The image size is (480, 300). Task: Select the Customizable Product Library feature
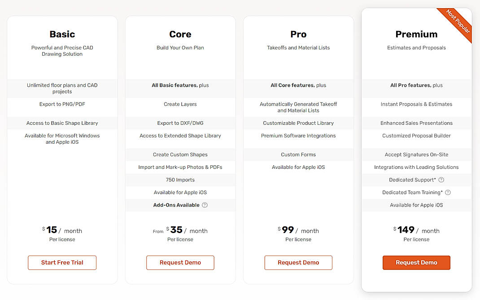(298, 123)
